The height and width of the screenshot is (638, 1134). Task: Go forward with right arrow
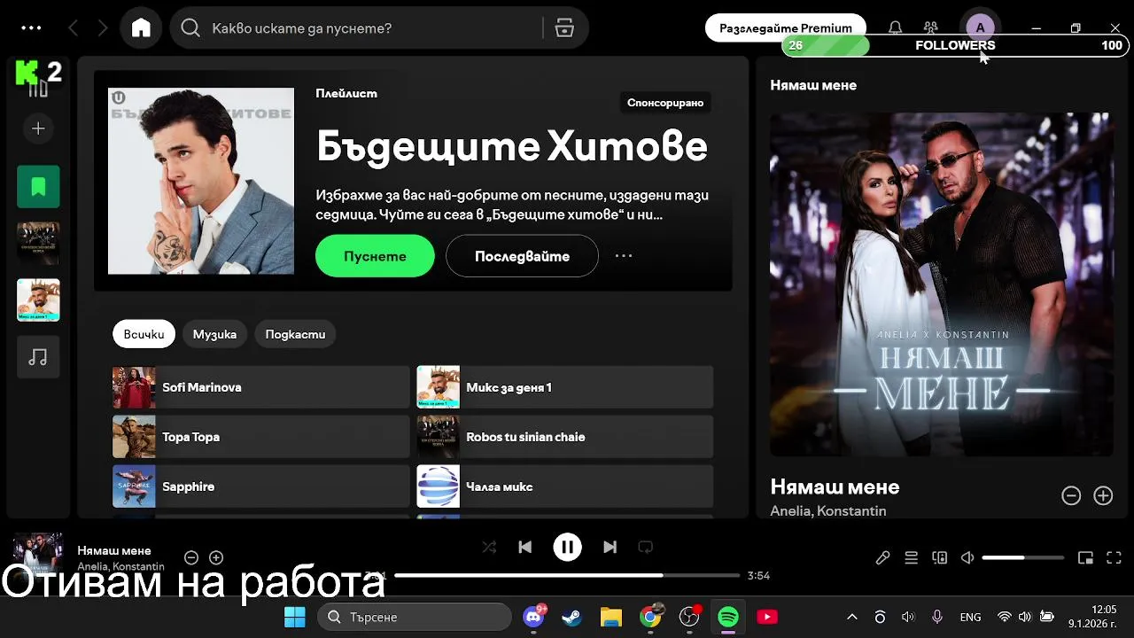103,28
